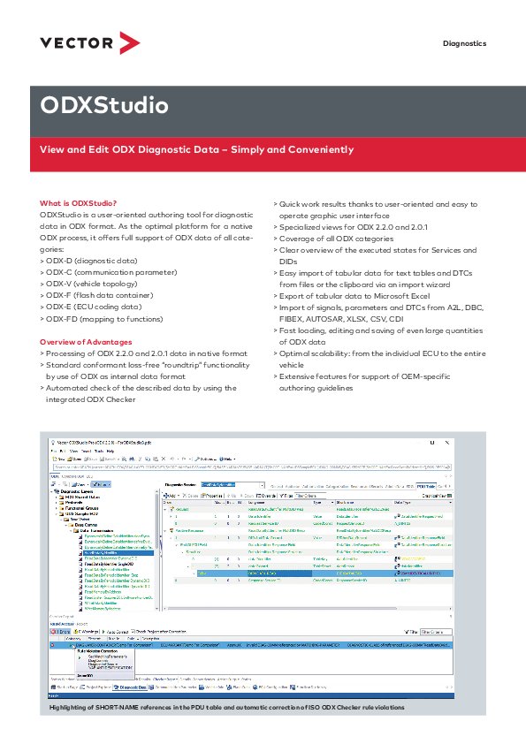Click the New button in ODXStudio toolbar

click(58, 459)
